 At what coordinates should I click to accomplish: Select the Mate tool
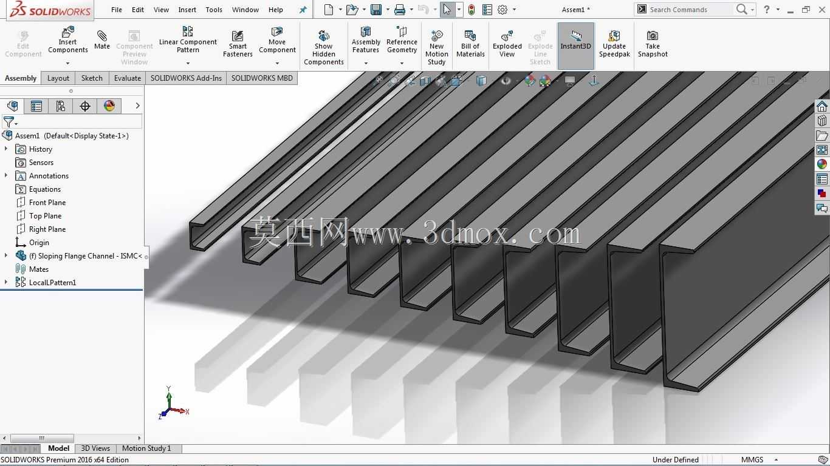[x=102, y=40]
